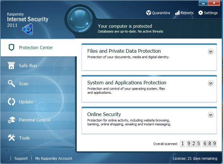223x164 pixels.
Task: Click 'Protection for online activity' description
Action: click(x=129, y=122)
